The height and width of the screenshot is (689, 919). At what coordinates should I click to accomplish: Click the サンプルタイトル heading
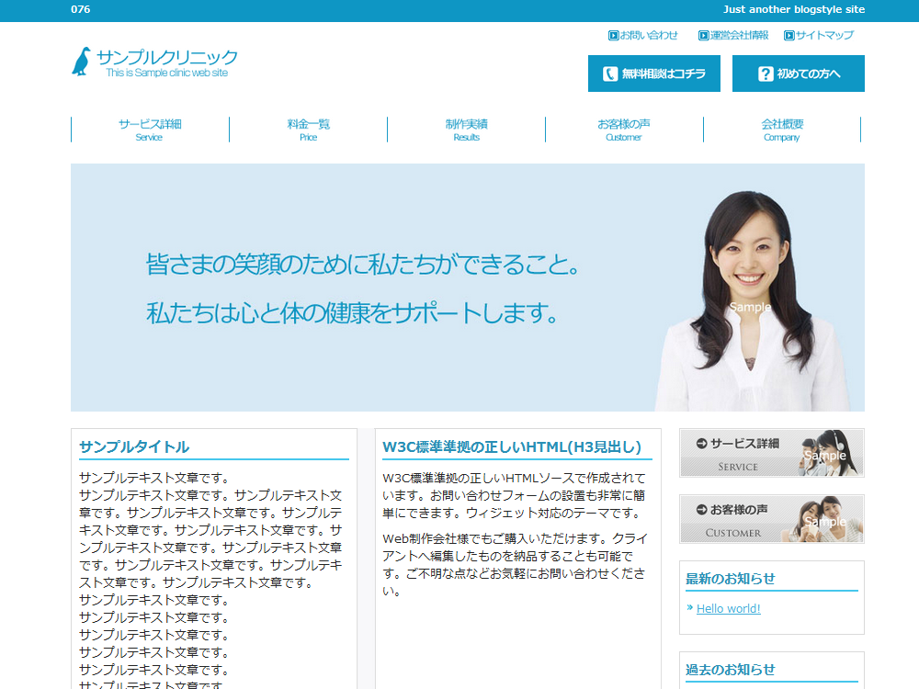click(134, 447)
